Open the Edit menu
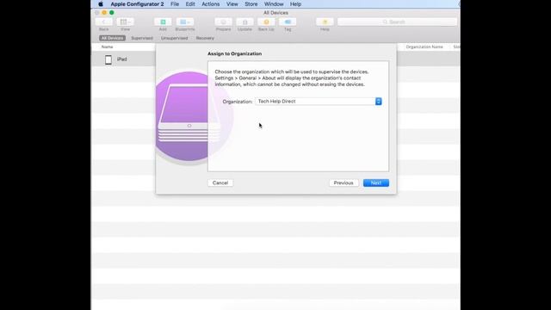 point(190,3)
